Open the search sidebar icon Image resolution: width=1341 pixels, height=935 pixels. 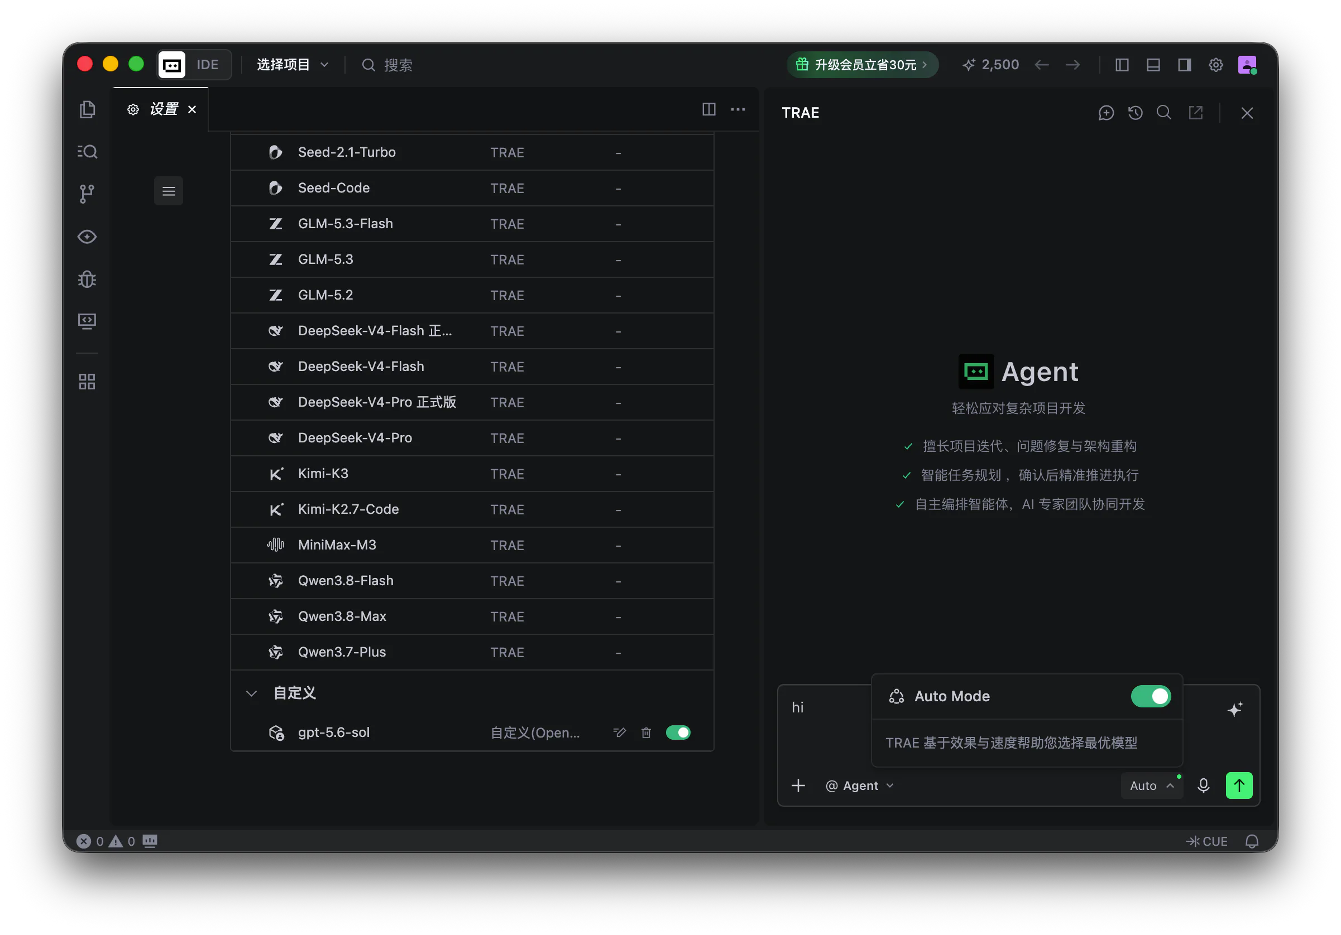[87, 152]
